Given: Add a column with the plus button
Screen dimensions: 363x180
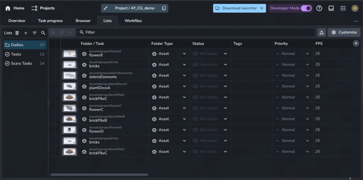Looking at the screenshot, I should (356, 43).
